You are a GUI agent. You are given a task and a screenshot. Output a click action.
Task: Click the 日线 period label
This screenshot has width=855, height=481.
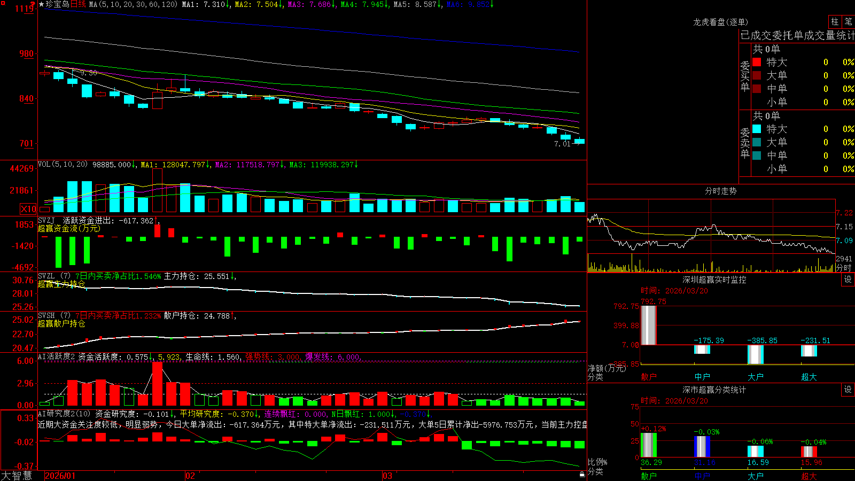pyautogui.click(x=78, y=4)
